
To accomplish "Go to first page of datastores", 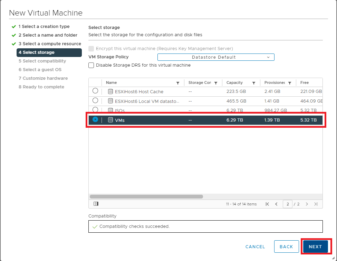I will point(267,204).
